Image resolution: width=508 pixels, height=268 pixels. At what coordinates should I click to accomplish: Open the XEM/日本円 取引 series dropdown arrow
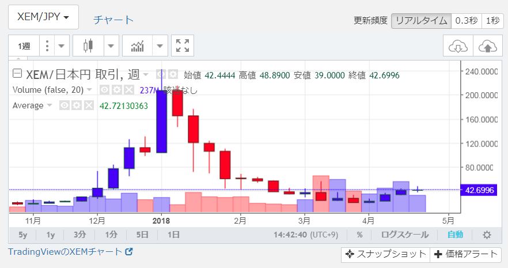click(146, 75)
